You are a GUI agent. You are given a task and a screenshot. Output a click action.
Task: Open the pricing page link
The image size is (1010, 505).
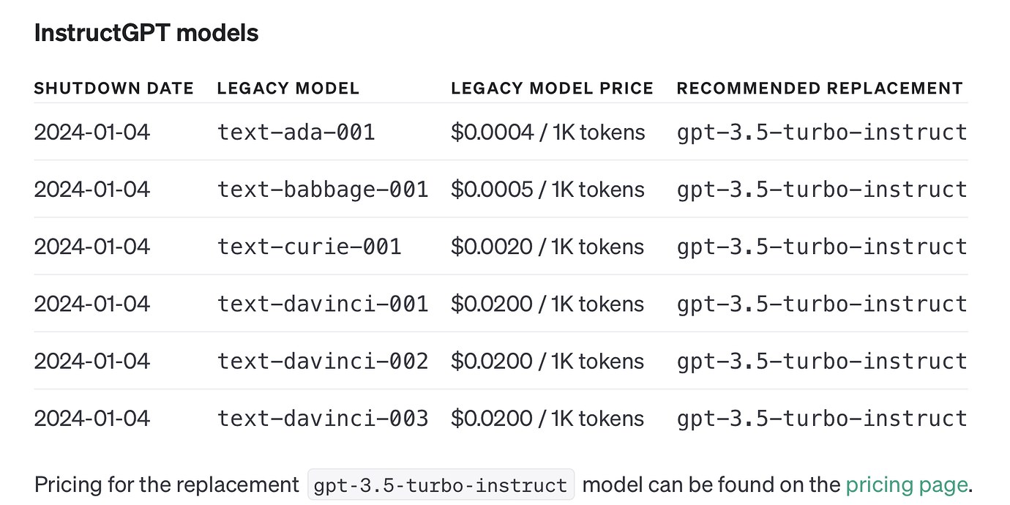click(x=907, y=485)
